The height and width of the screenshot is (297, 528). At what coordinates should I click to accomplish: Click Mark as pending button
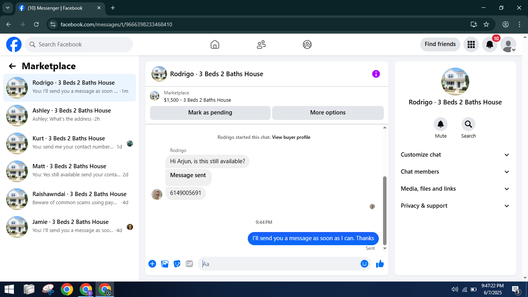click(x=210, y=113)
